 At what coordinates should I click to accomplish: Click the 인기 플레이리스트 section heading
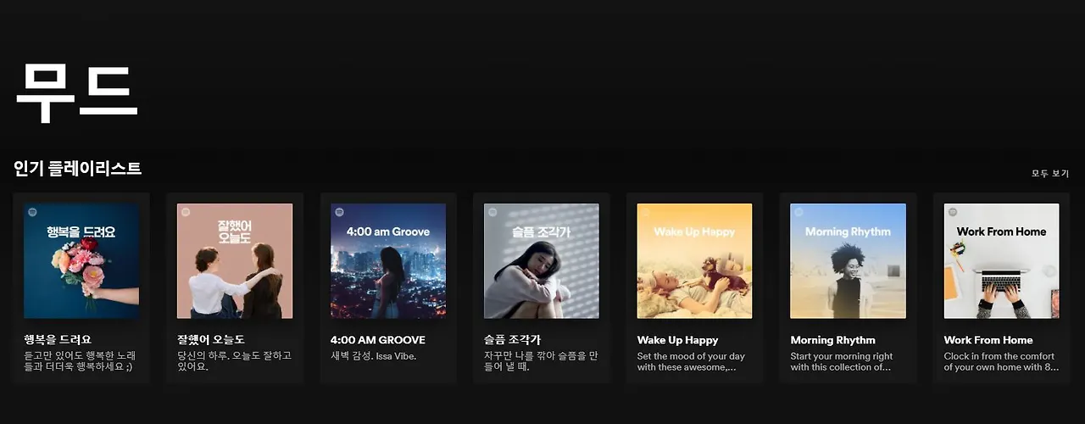tap(78, 168)
